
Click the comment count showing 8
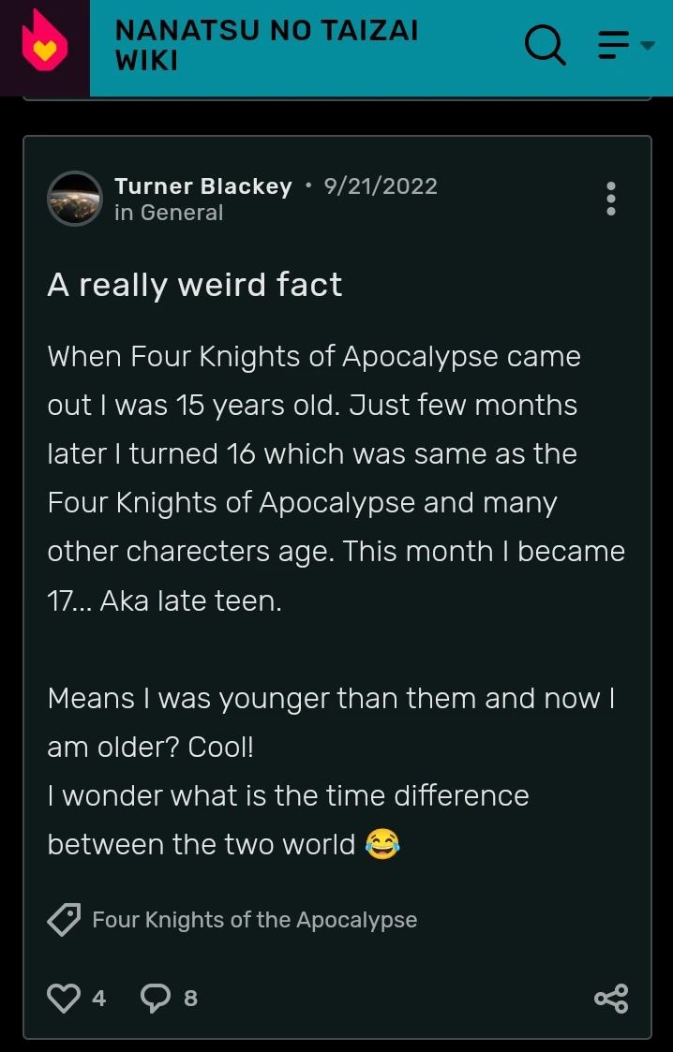(x=191, y=999)
